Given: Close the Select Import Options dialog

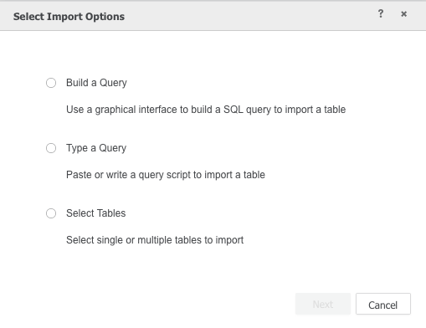Looking at the screenshot, I should [403, 14].
